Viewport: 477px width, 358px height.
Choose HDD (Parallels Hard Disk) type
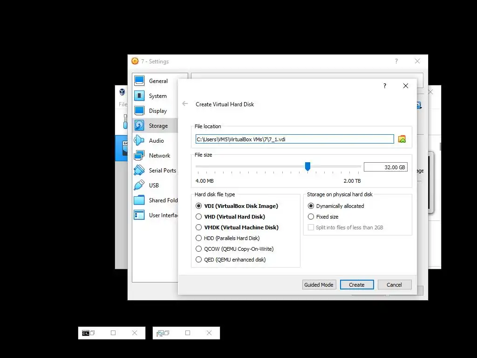pyautogui.click(x=227, y=238)
